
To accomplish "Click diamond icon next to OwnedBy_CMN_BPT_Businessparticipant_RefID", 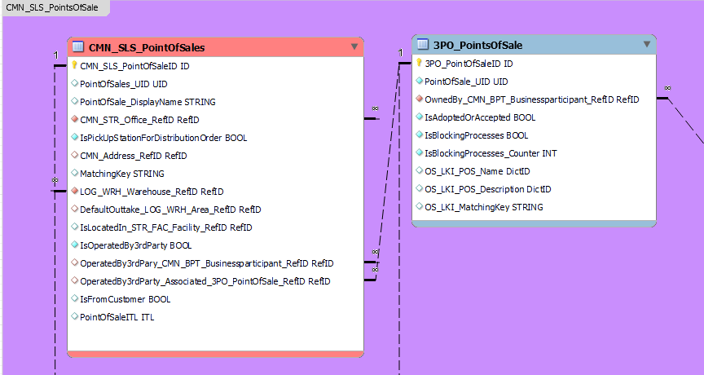I will [x=420, y=99].
